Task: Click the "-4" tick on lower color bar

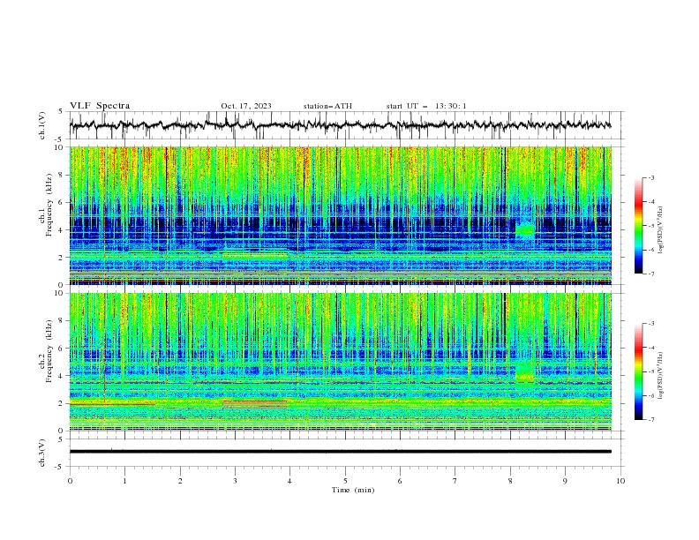Action: [x=650, y=348]
